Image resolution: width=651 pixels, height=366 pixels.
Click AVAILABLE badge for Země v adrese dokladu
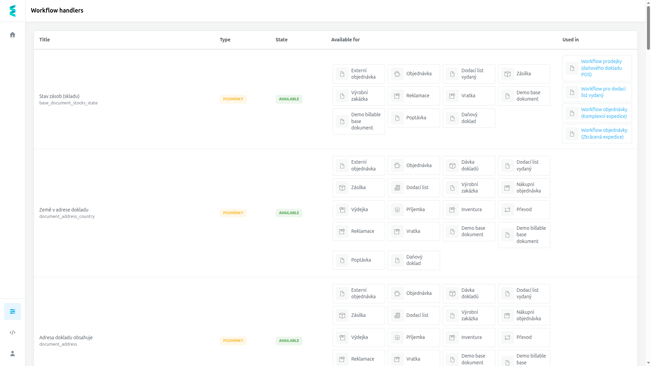click(x=289, y=213)
